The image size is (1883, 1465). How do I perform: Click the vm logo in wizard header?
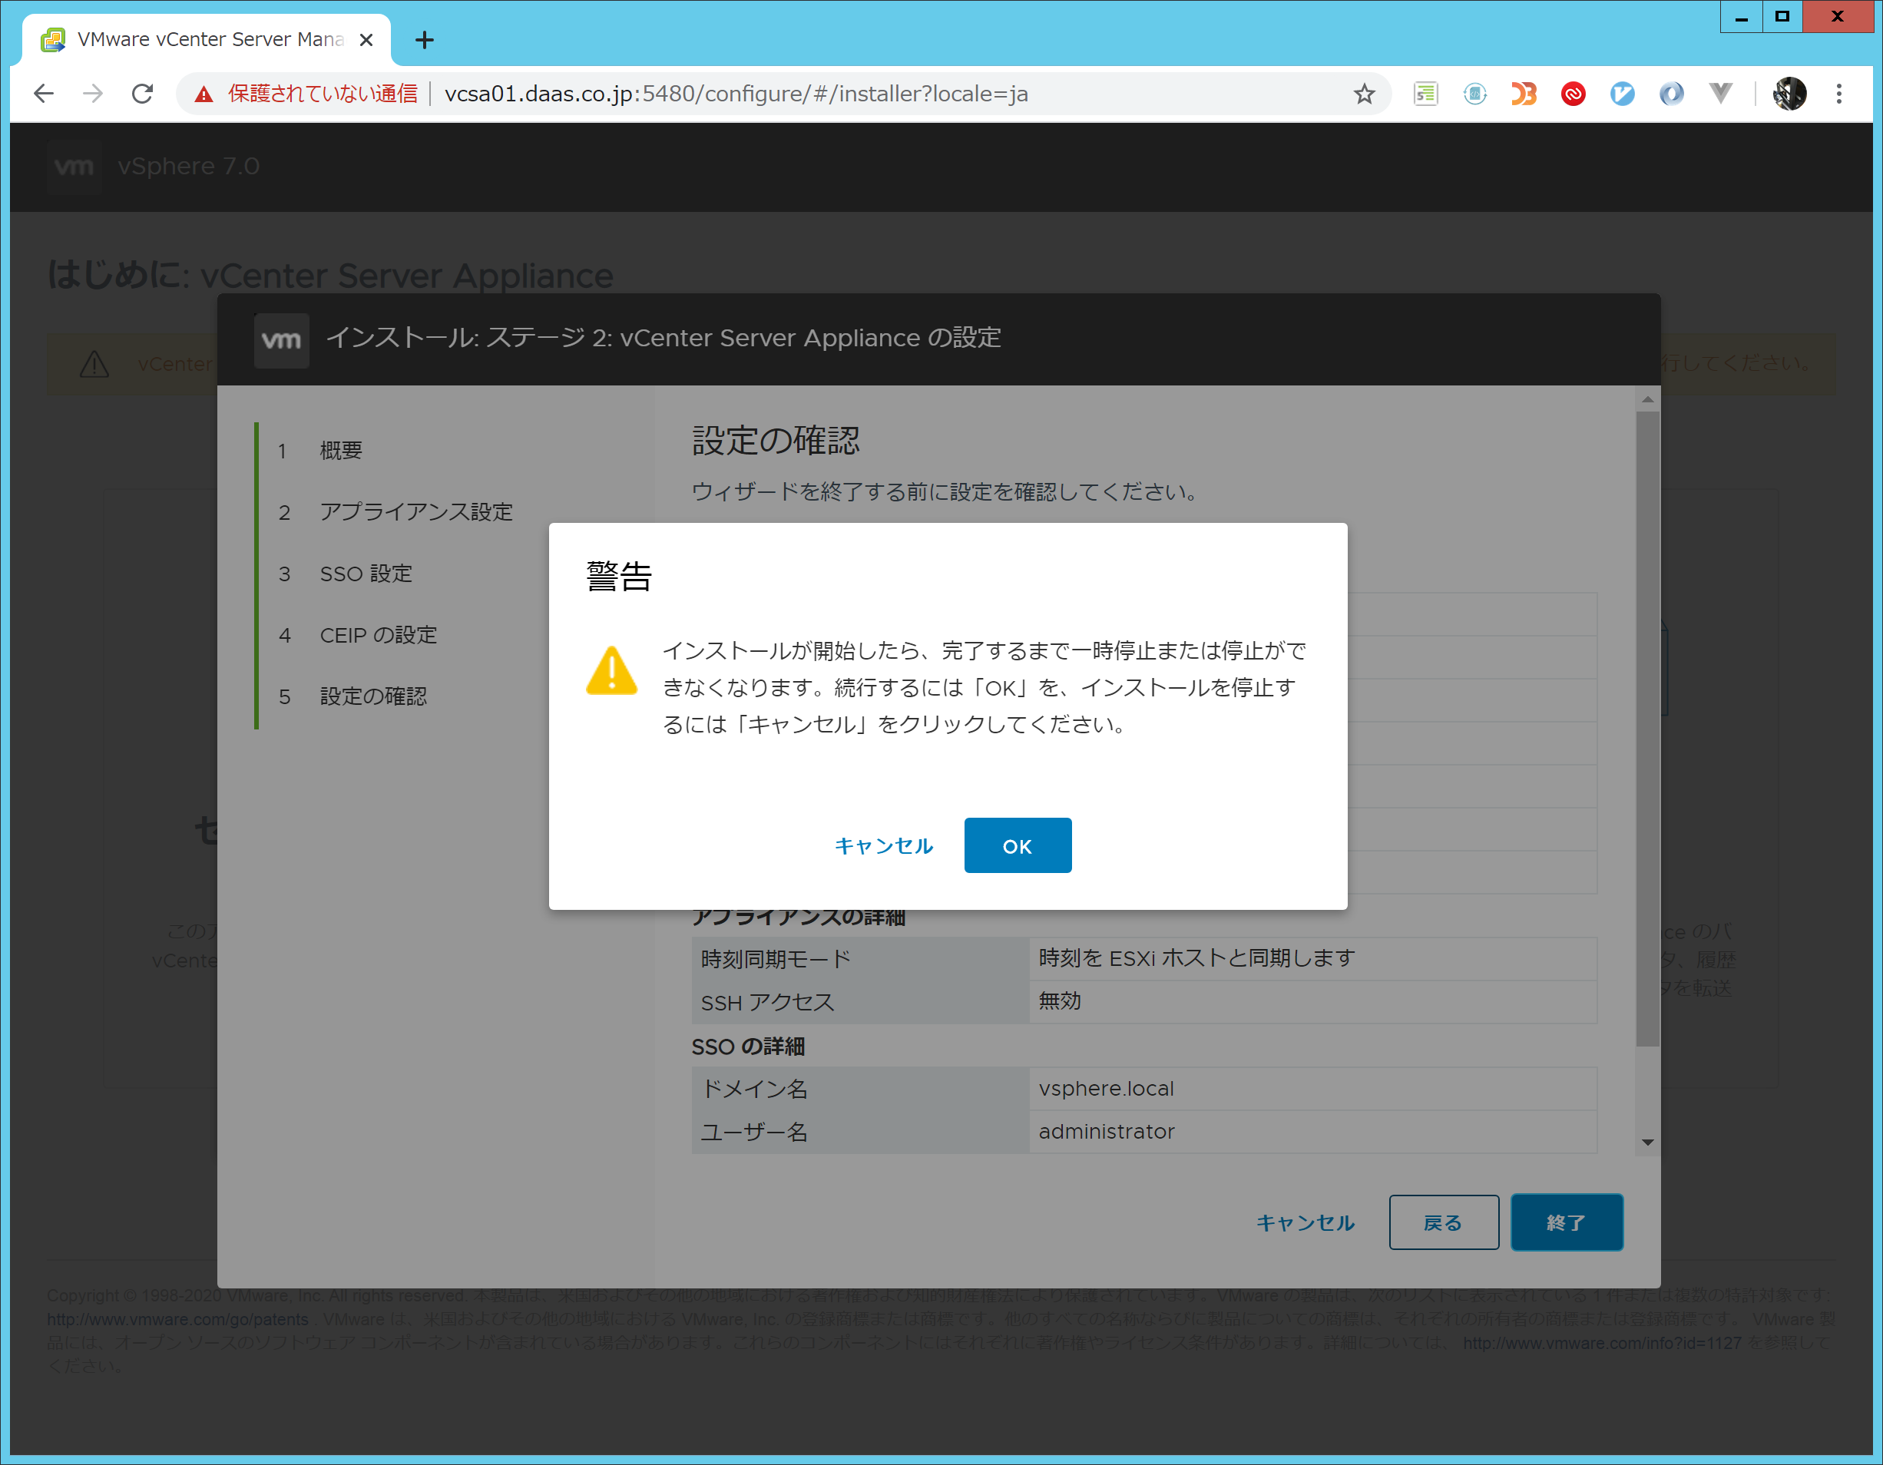click(x=281, y=339)
